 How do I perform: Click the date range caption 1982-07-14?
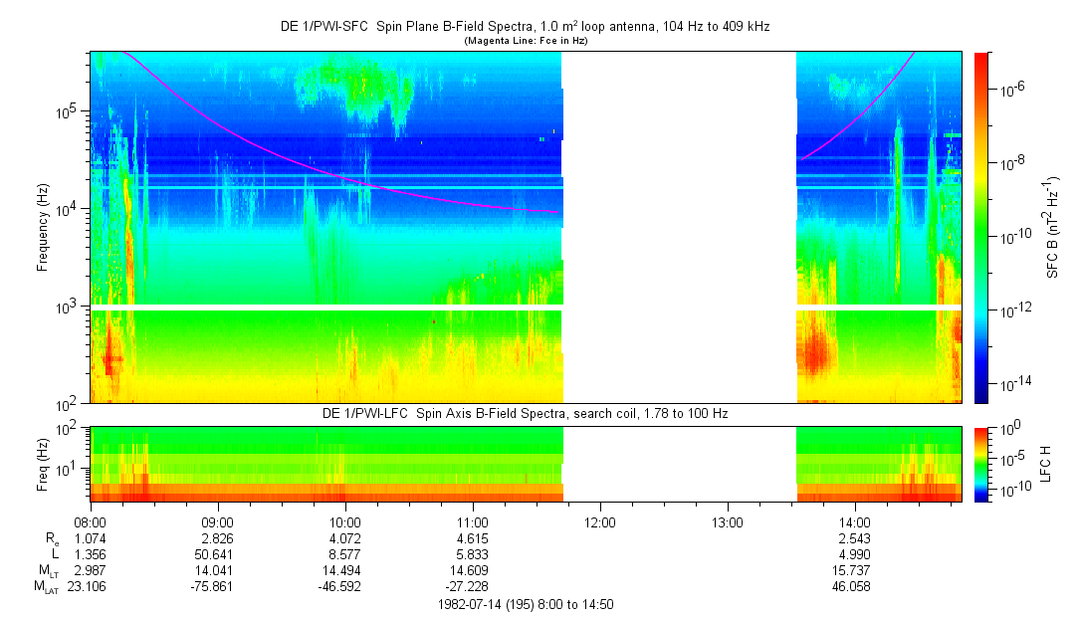[526, 605]
